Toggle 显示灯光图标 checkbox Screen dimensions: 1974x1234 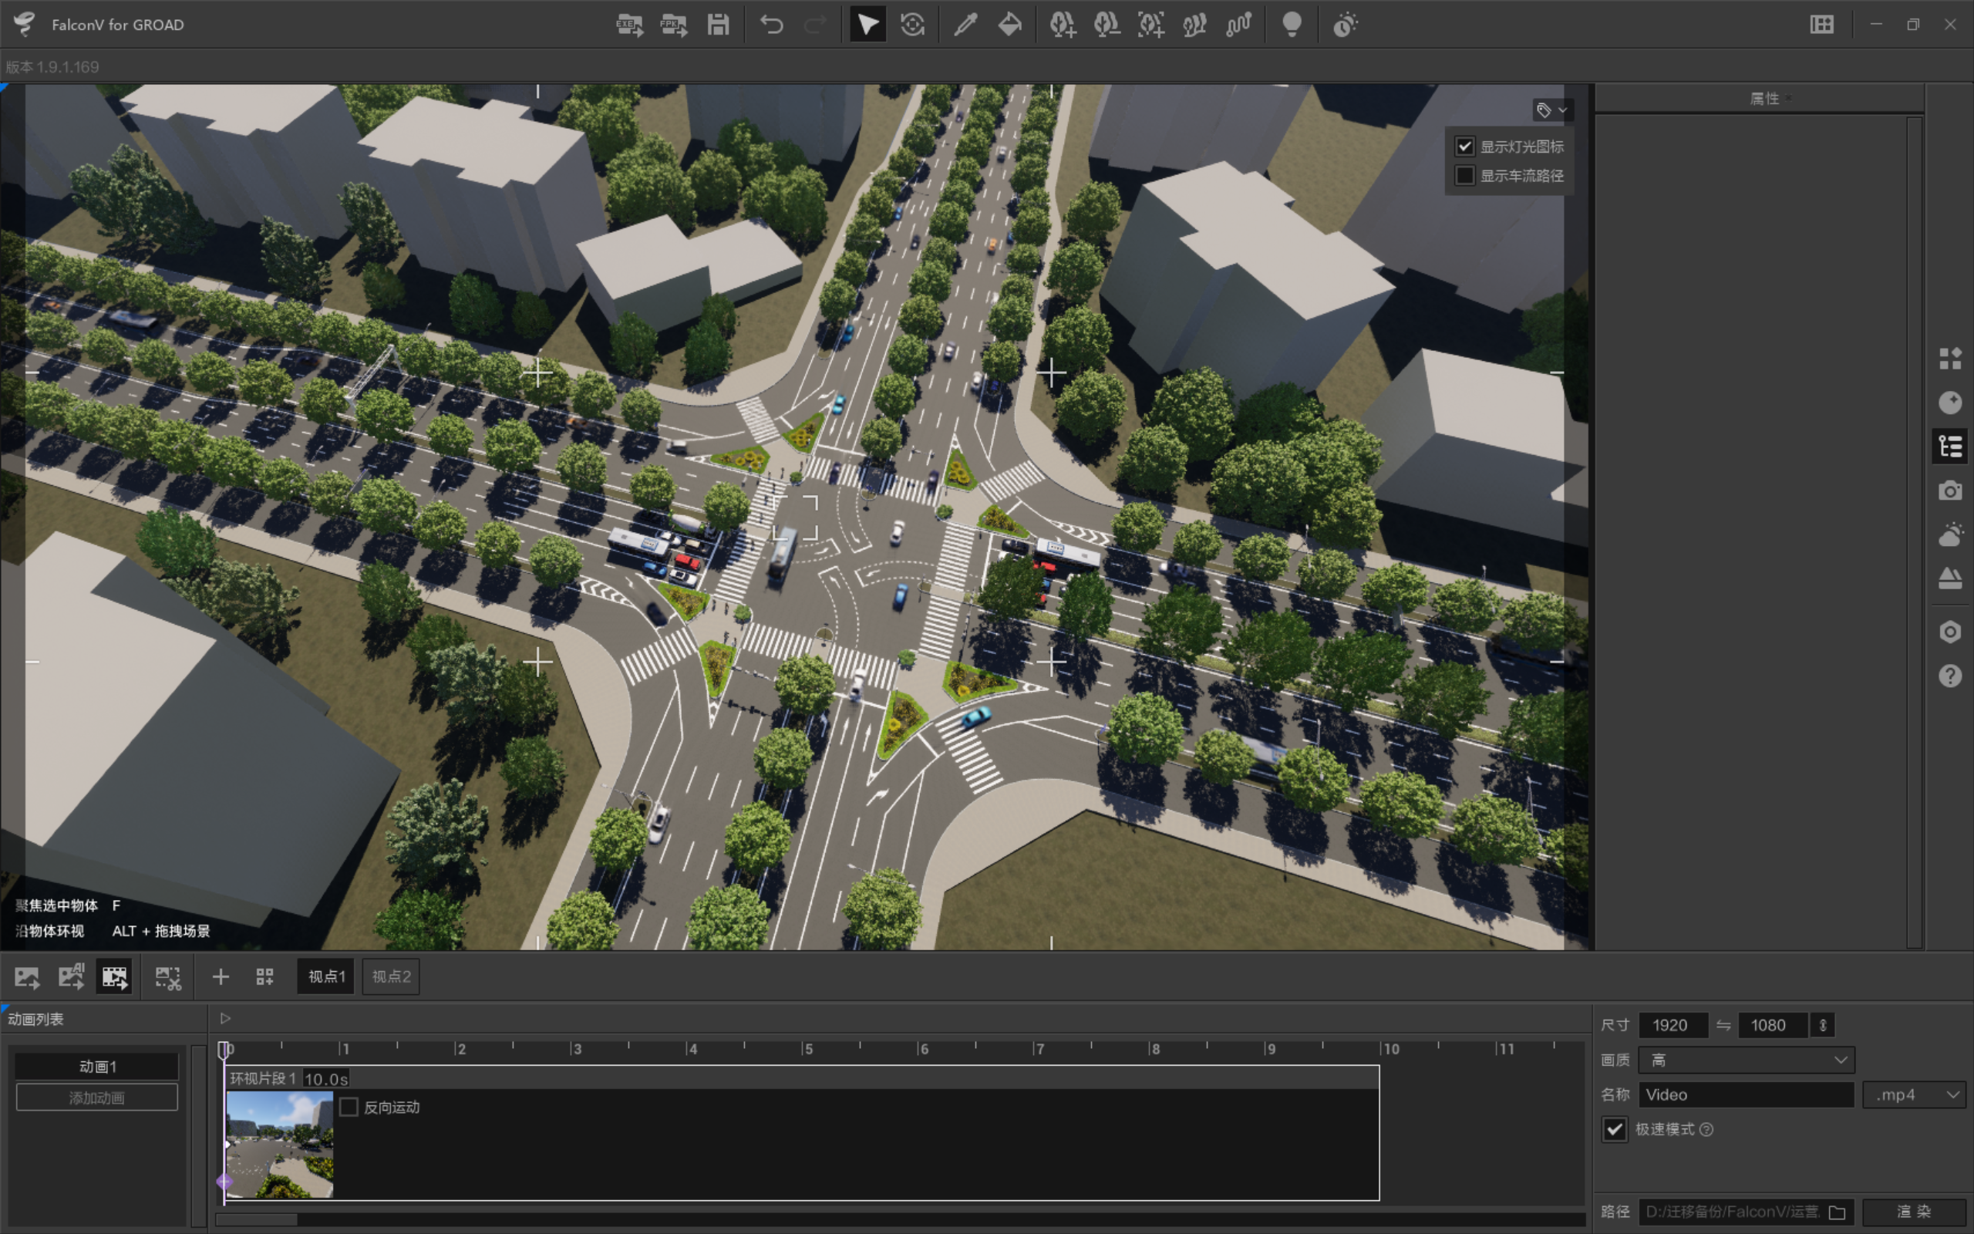click(1465, 146)
